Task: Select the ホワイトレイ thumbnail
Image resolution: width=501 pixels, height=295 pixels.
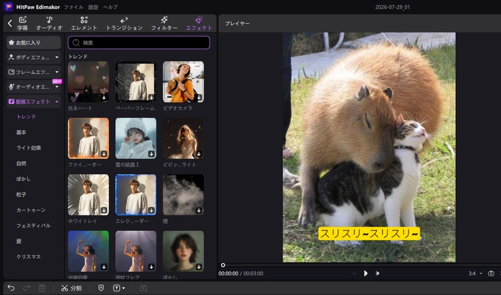Action: pyautogui.click(x=88, y=195)
